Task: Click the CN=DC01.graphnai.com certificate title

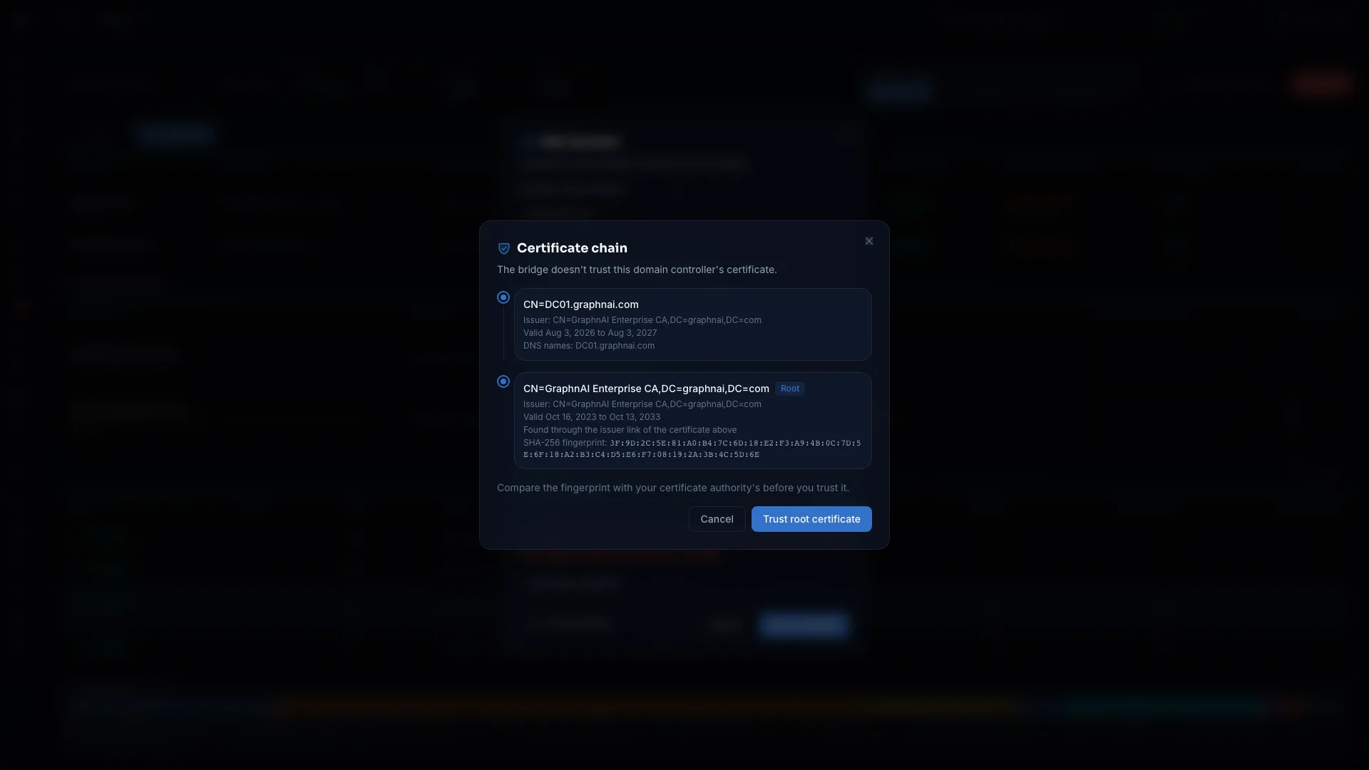Action: [x=581, y=304]
